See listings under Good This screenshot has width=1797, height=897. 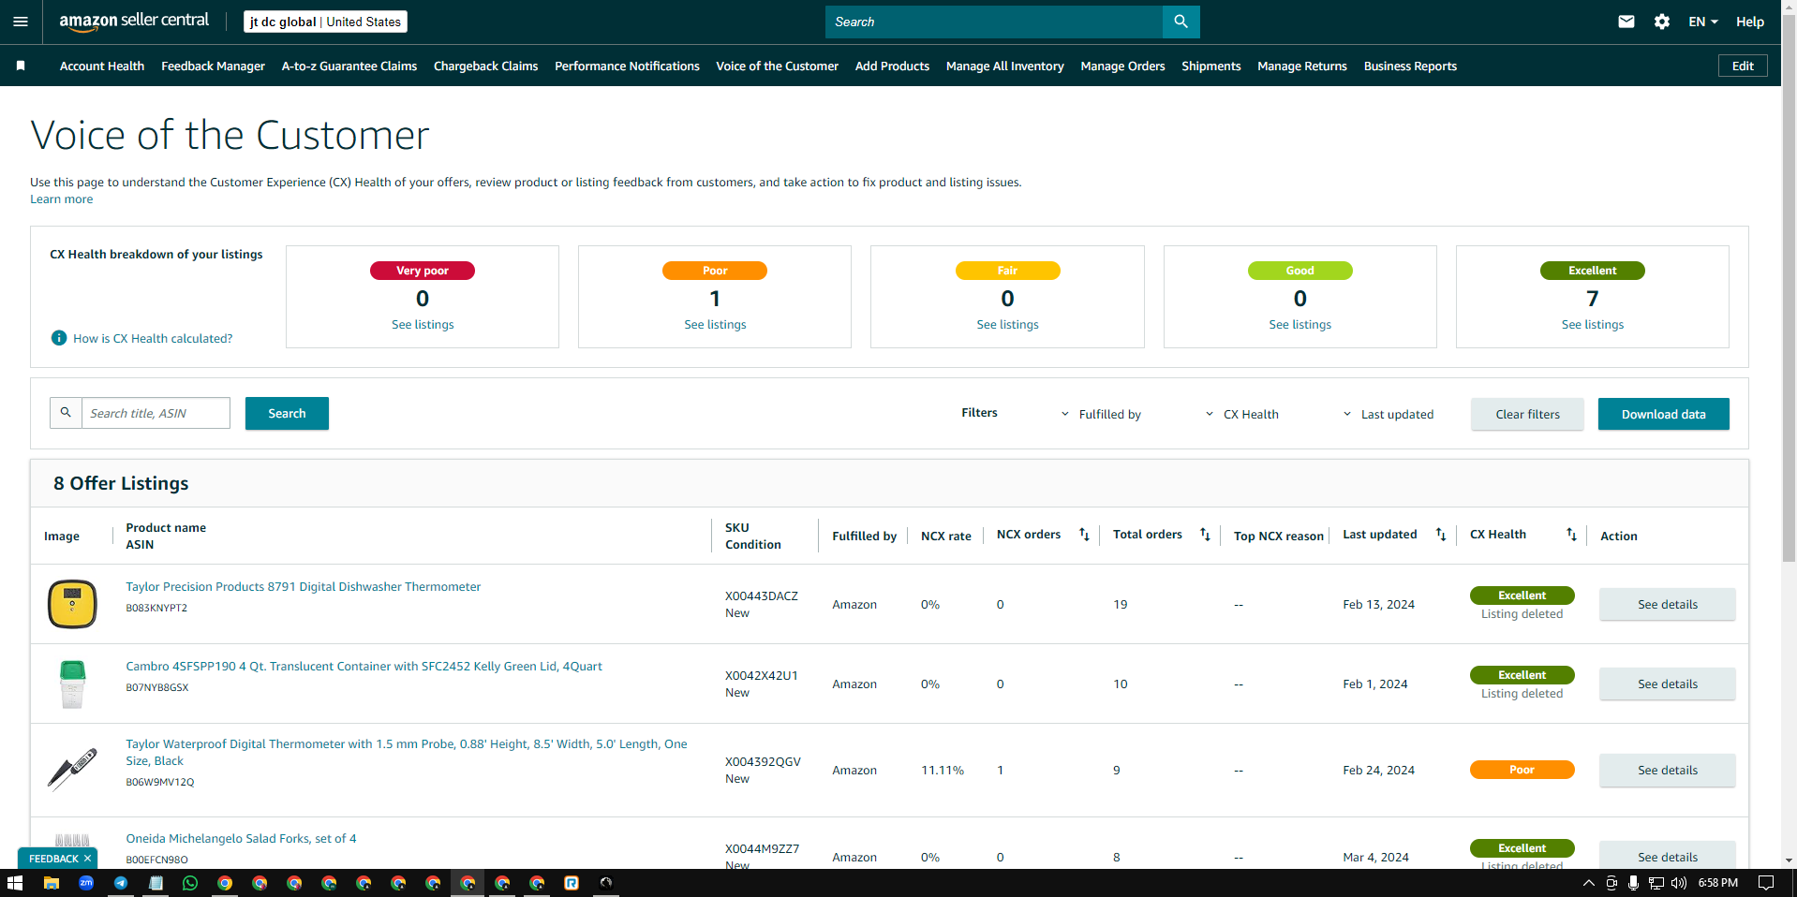tap(1299, 324)
